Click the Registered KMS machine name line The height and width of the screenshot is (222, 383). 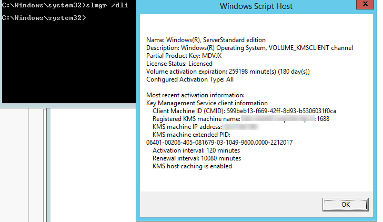point(241,119)
